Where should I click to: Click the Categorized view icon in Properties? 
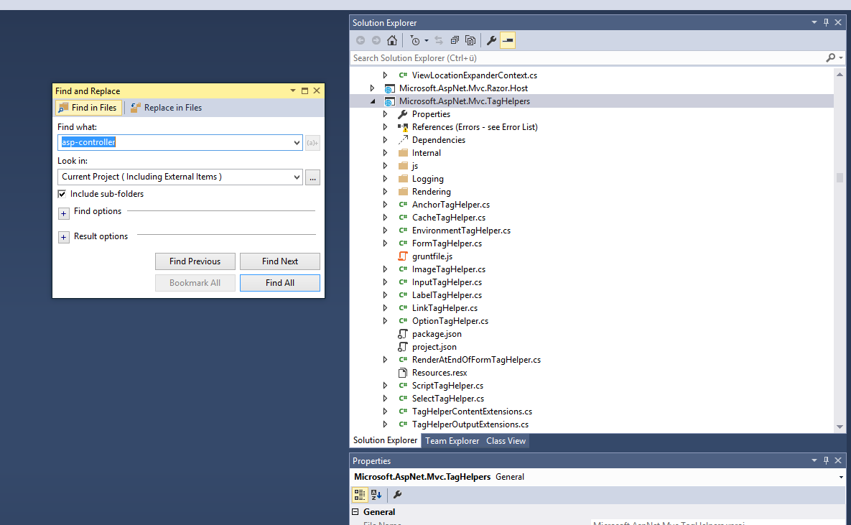point(359,495)
